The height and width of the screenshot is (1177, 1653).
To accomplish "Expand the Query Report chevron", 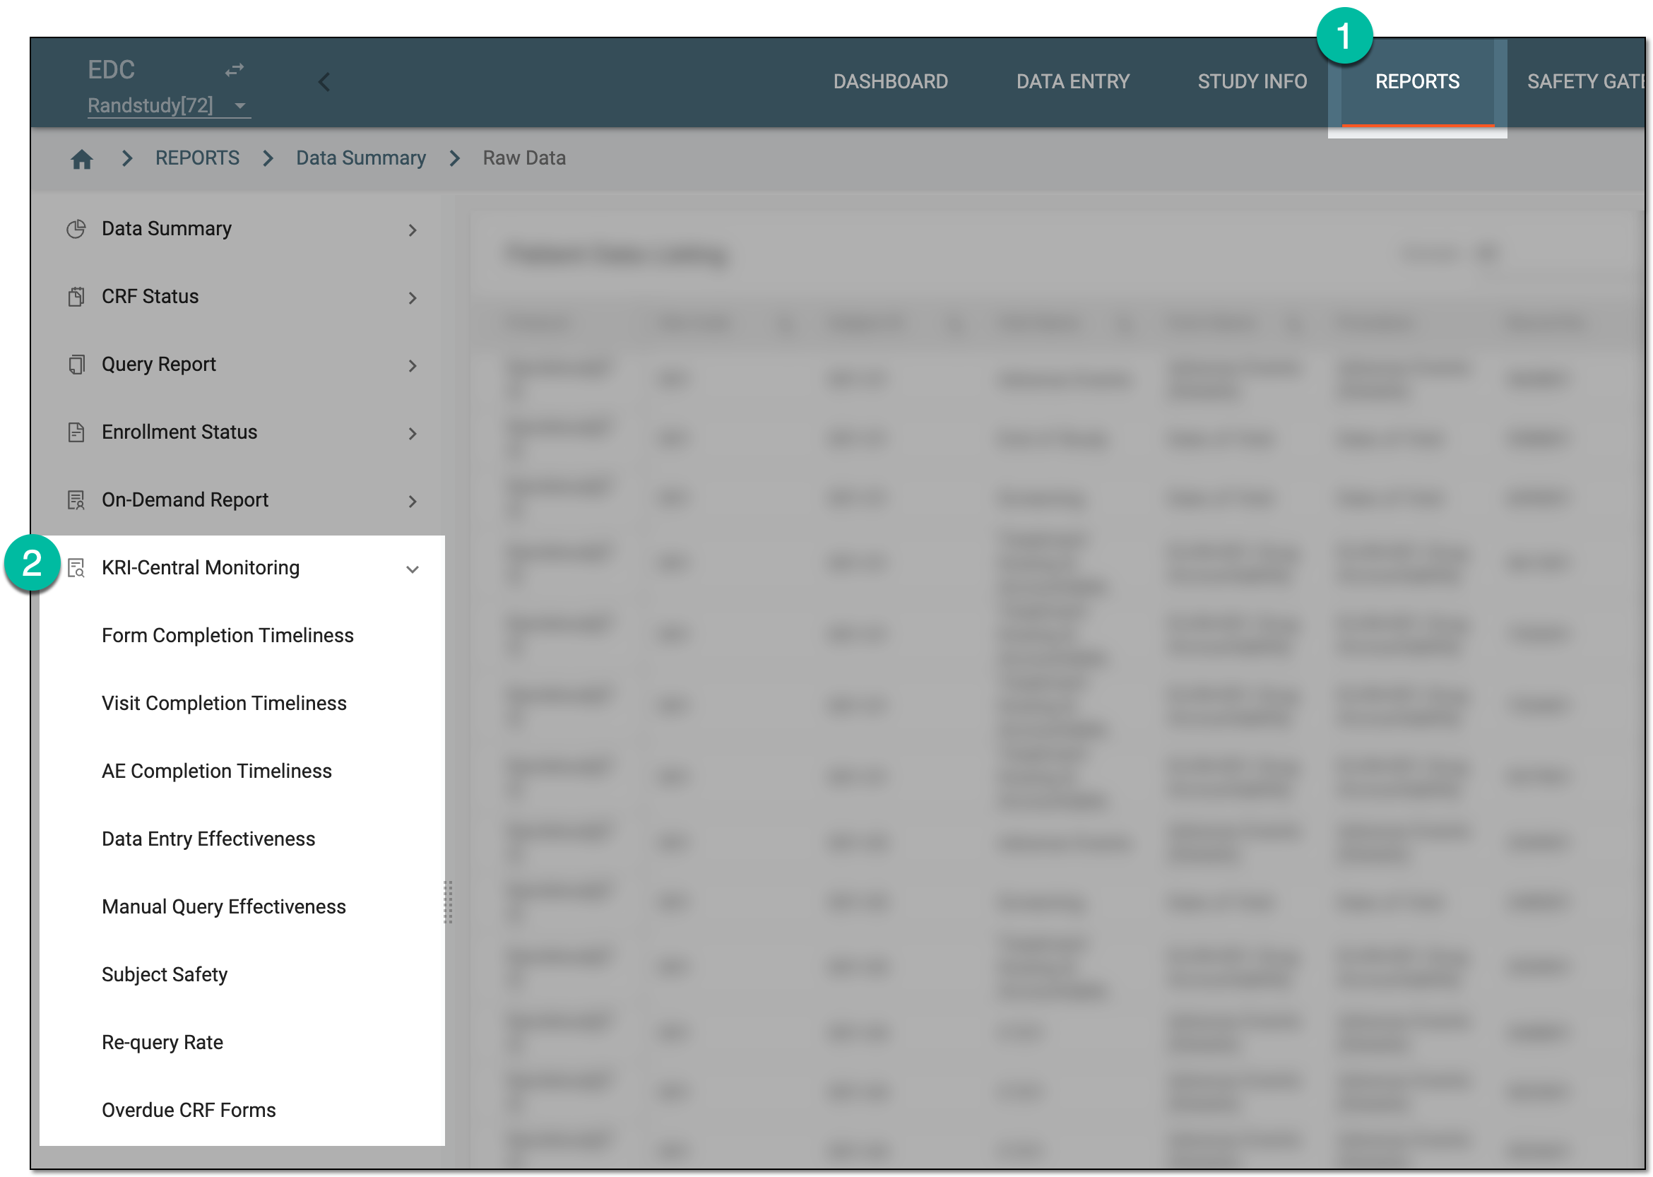I will coord(413,366).
